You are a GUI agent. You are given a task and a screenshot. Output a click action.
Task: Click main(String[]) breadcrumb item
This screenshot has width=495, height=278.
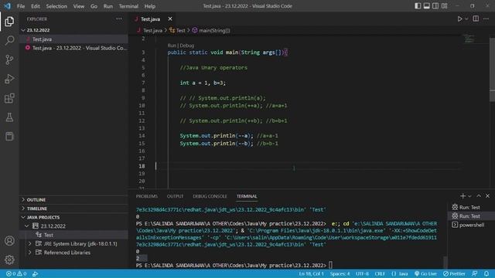(211, 31)
